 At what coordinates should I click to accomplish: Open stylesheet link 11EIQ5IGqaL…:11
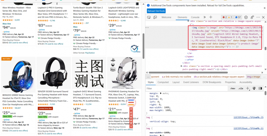(x=248, y=128)
